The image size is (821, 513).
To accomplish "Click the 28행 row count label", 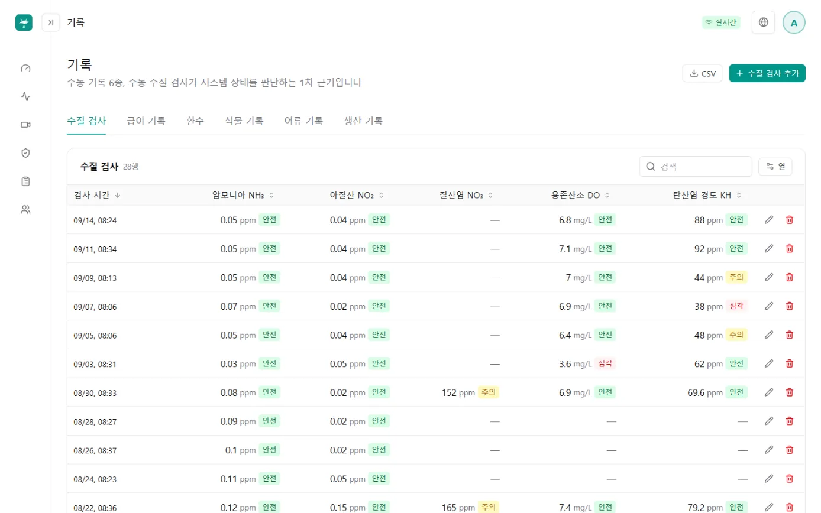I will [131, 167].
